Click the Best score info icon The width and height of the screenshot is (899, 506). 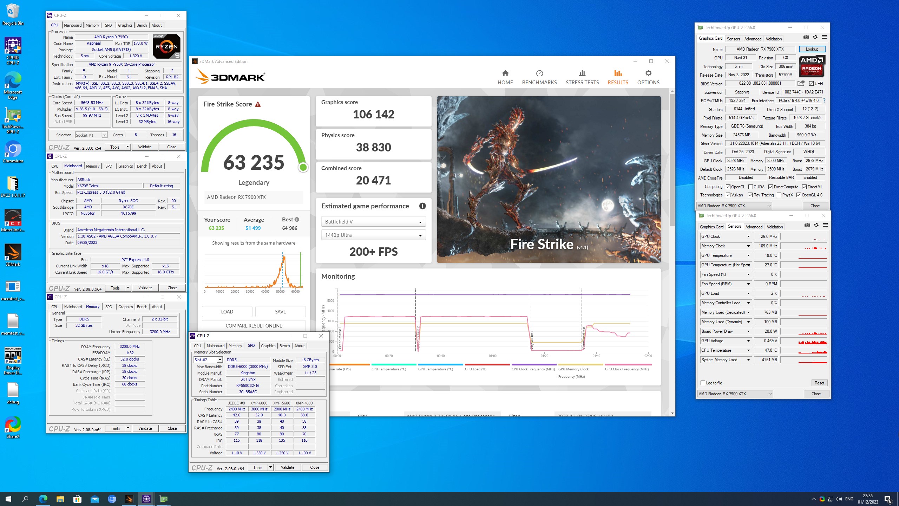297,219
